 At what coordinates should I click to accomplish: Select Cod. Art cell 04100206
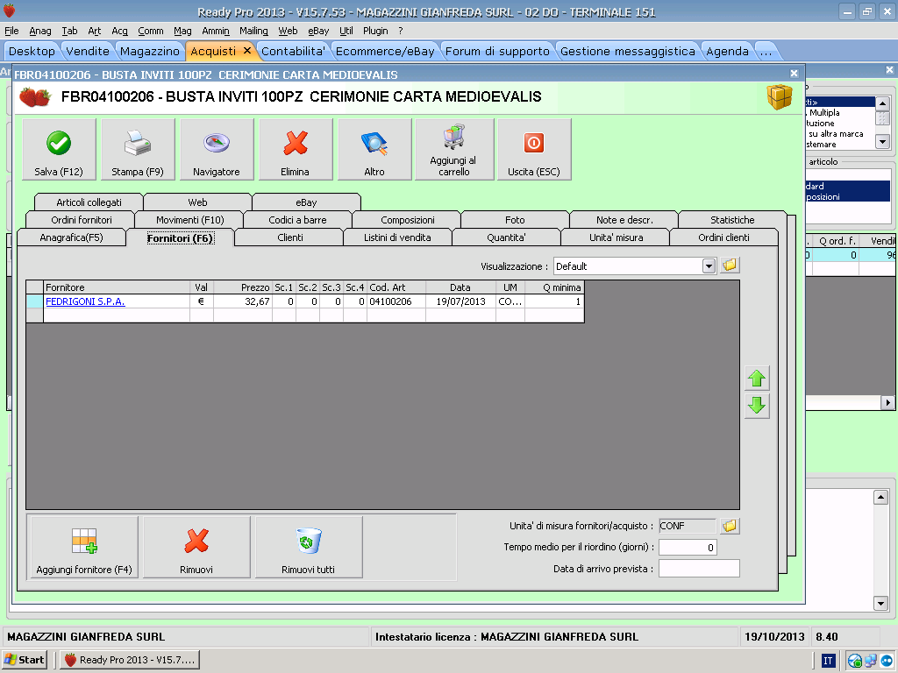pos(396,301)
